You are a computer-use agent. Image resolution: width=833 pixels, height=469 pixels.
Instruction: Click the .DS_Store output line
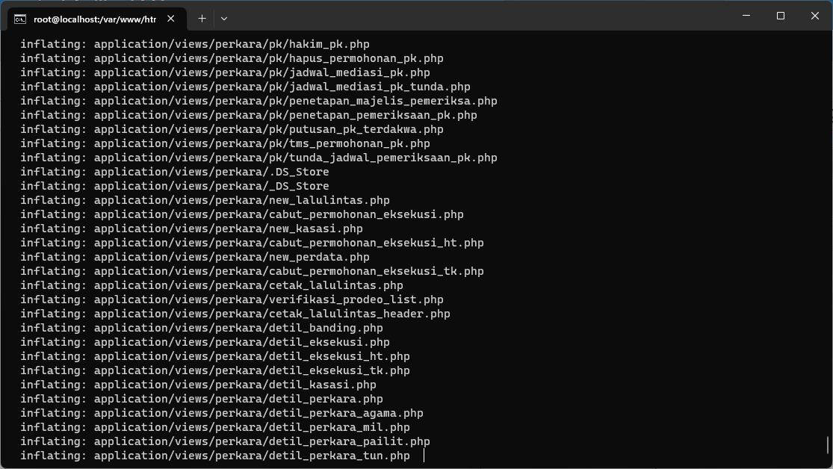[175, 172]
